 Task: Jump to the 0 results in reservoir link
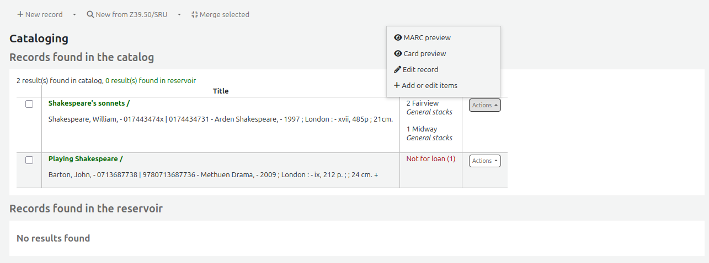pos(151,80)
